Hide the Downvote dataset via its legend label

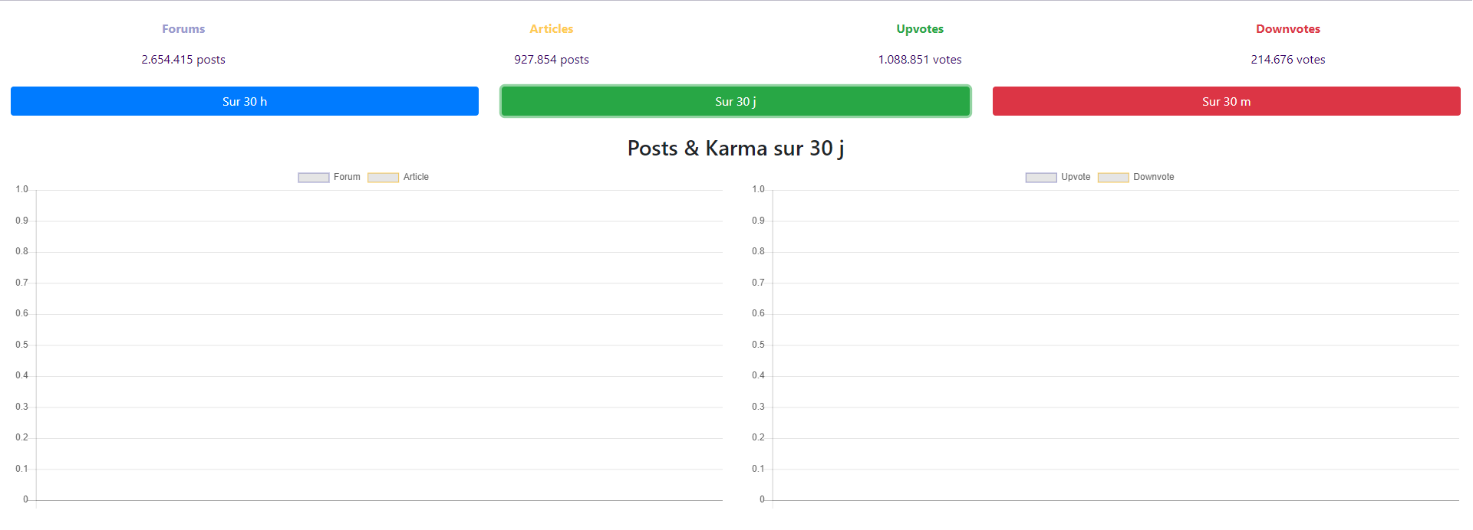(x=1153, y=177)
